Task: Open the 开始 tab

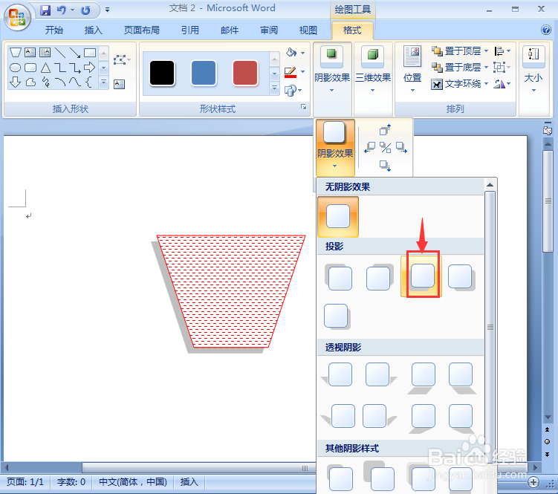Action: [x=54, y=30]
